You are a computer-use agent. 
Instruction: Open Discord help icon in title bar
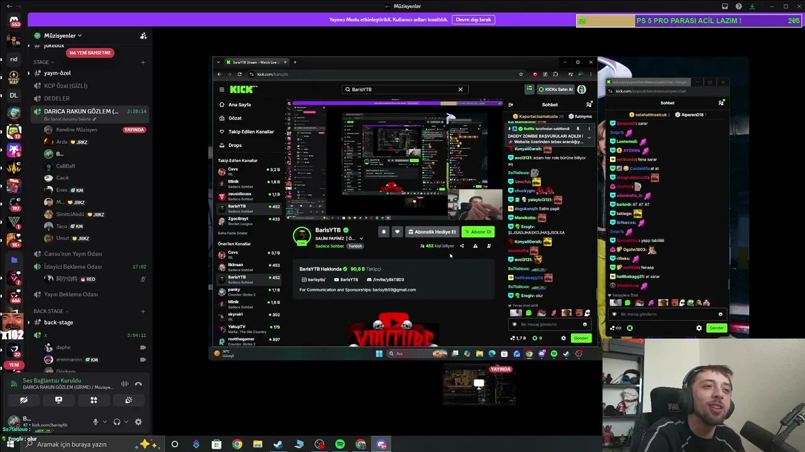pos(739,6)
